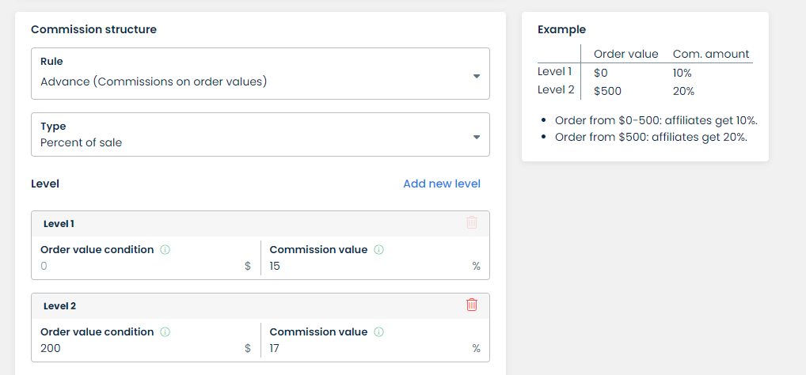Click the dollar symbol in Level 1 row
The width and height of the screenshot is (806, 375).
(x=248, y=267)
